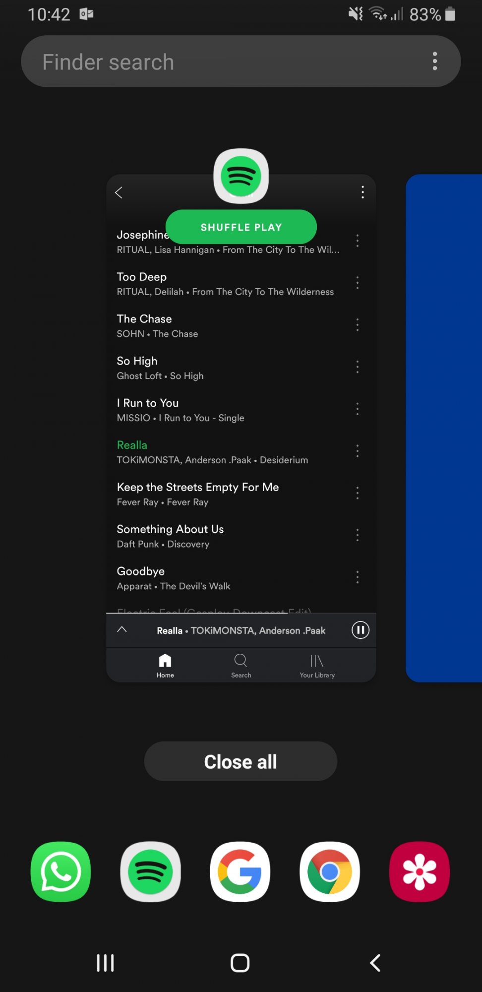The image size is (482, 992).
Task: Open the red flower Gallery app
Action: (420, 871)
